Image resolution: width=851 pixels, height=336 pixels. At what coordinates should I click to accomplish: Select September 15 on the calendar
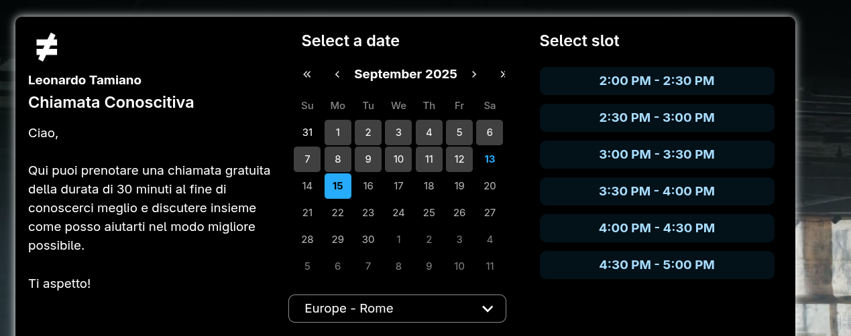(338, 186)
